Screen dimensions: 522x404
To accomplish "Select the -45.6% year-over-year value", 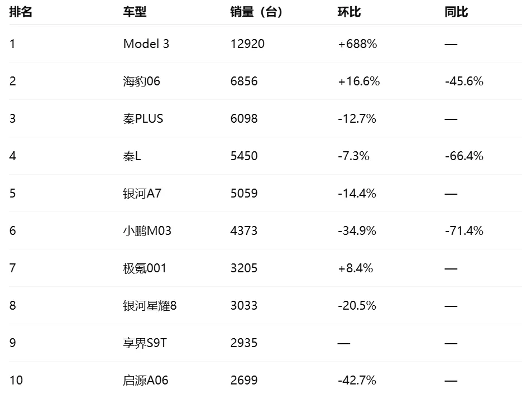I will (x=464, y=81).
